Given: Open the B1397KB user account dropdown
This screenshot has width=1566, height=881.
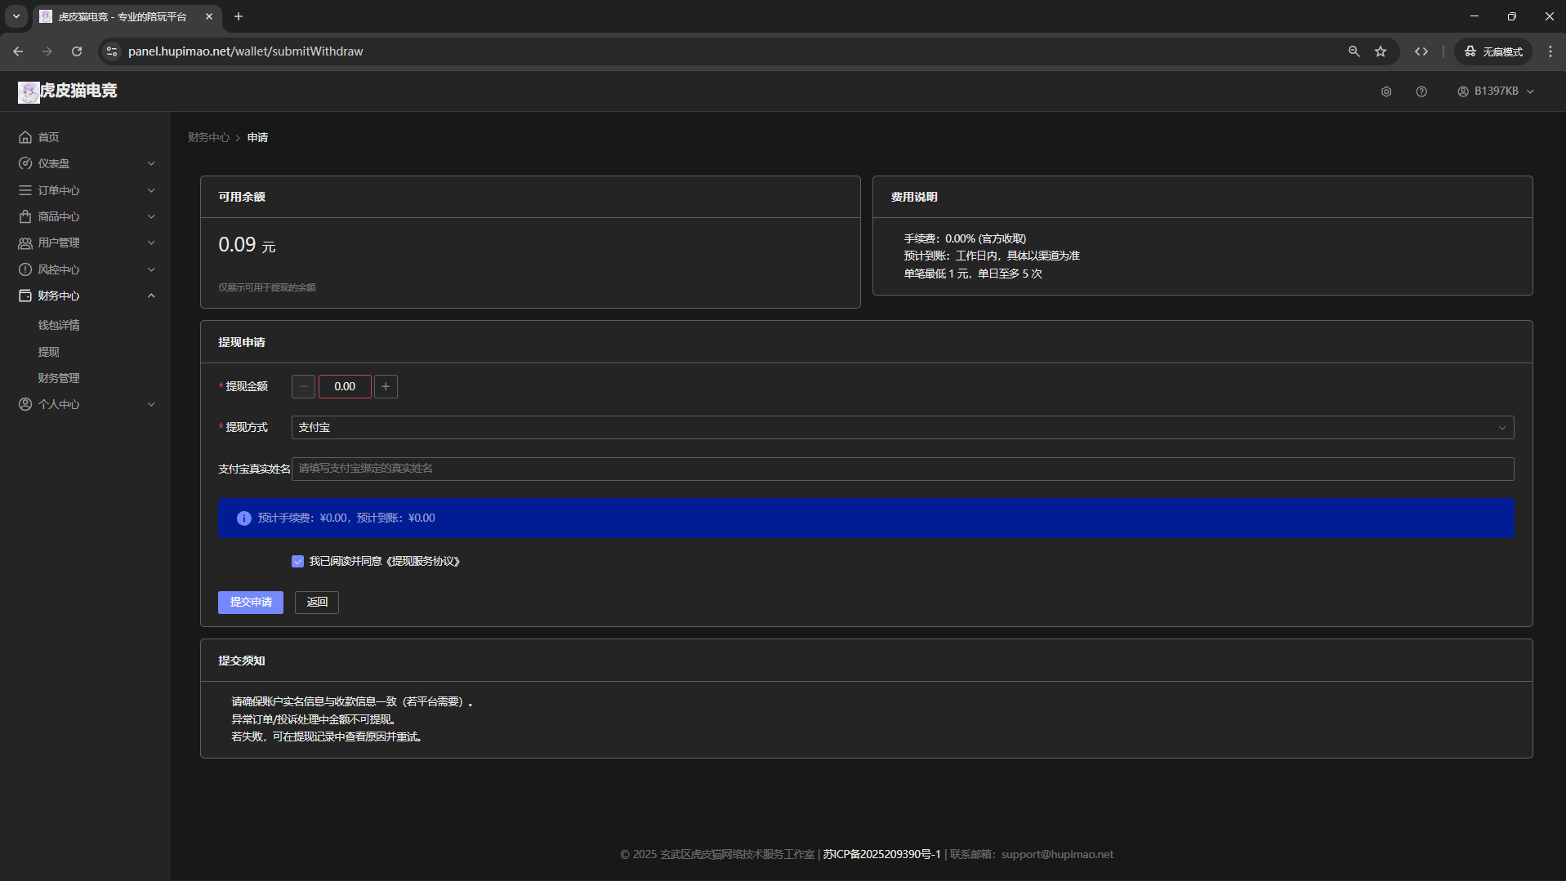Looking at the screenshot, I should [x=1496, y=91].
